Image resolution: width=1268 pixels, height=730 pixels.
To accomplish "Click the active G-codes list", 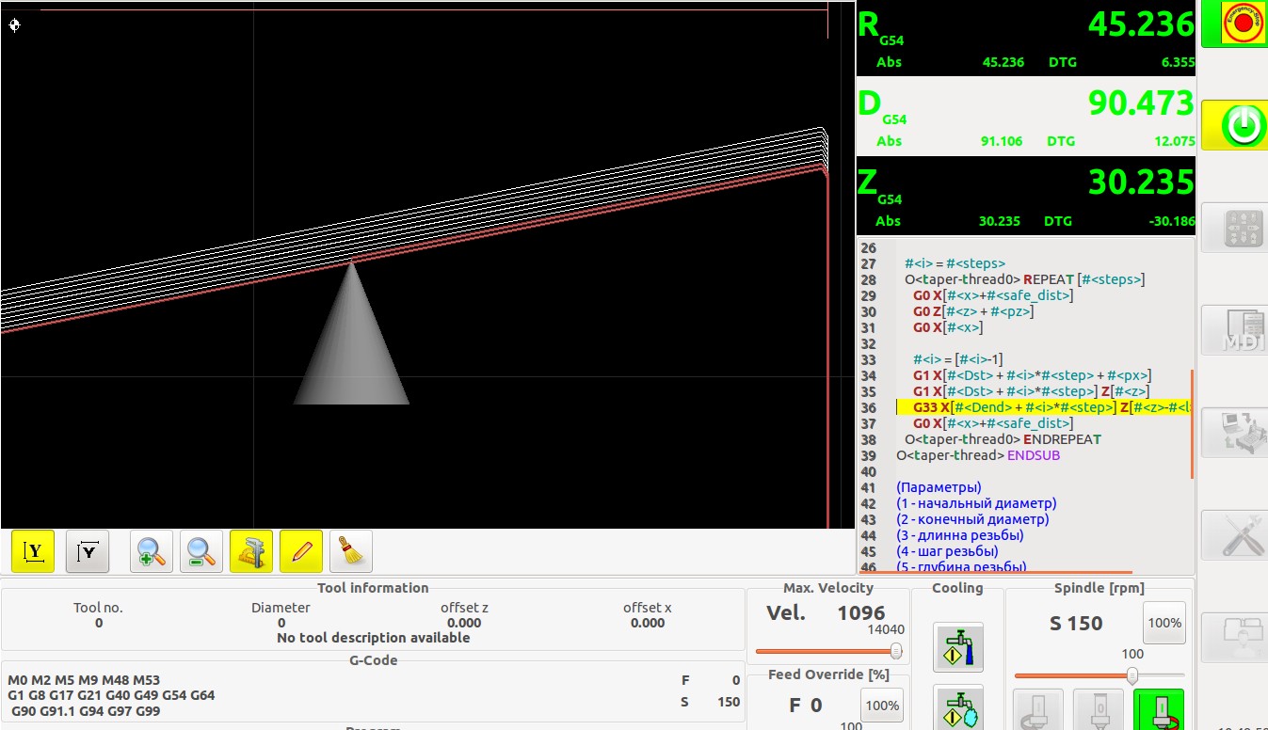I will pos(112,695).
